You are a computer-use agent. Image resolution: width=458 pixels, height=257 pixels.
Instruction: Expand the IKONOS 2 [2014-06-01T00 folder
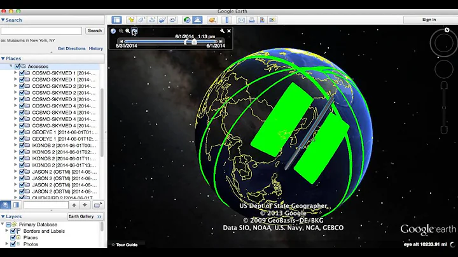click(x=15, y=145)
